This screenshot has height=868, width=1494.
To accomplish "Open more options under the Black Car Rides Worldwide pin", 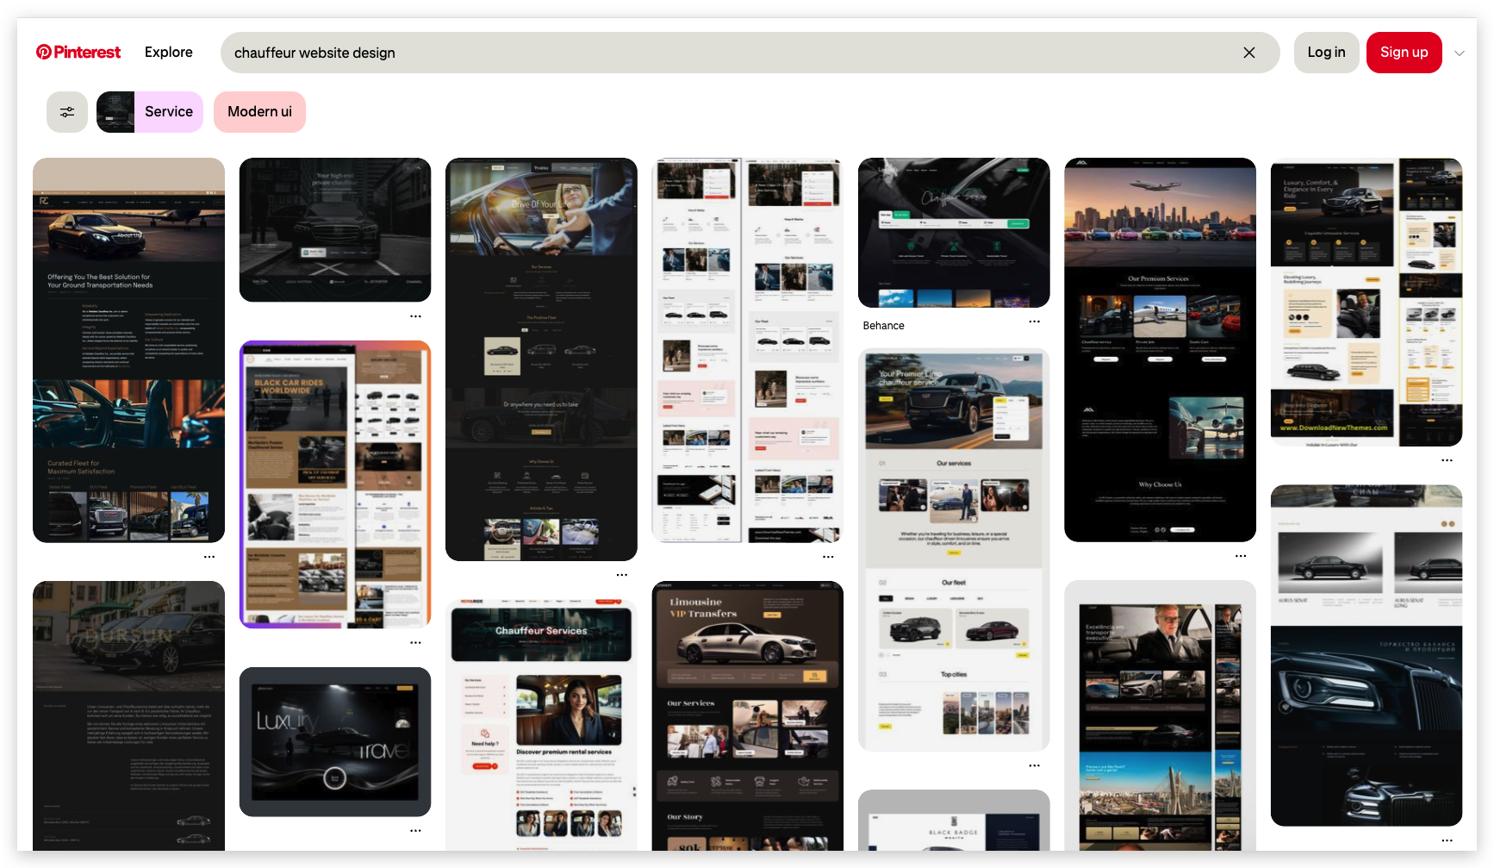I will coord(416,643).
